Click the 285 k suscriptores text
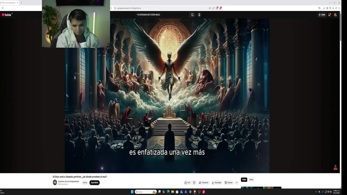Viewport: 347px width, 195px height. coord(63,184)
